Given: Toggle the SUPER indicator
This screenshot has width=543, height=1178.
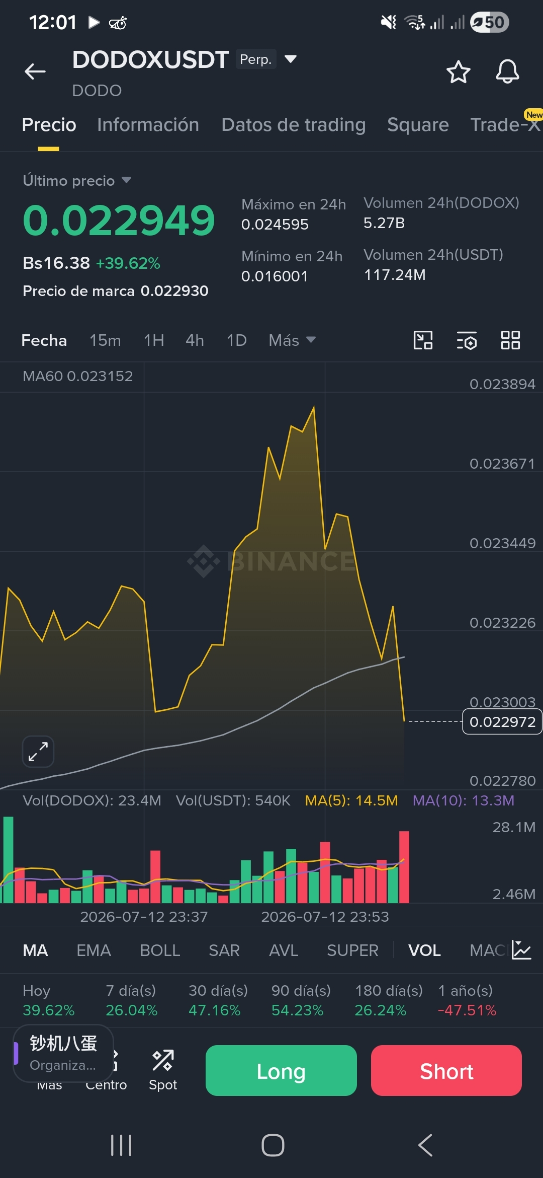Looking at the screenshot, I should pyautogui.click(x=352, y=950).
